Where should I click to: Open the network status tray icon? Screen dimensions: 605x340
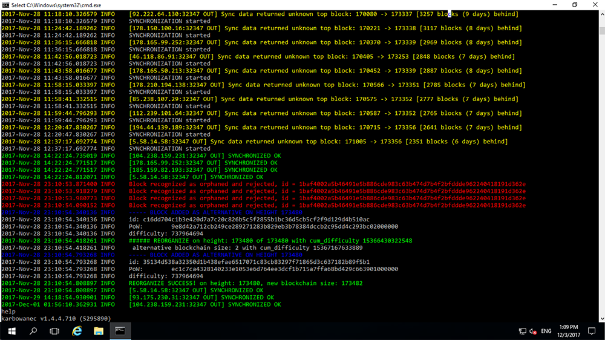pyautogui.click(x=522, y=331)
